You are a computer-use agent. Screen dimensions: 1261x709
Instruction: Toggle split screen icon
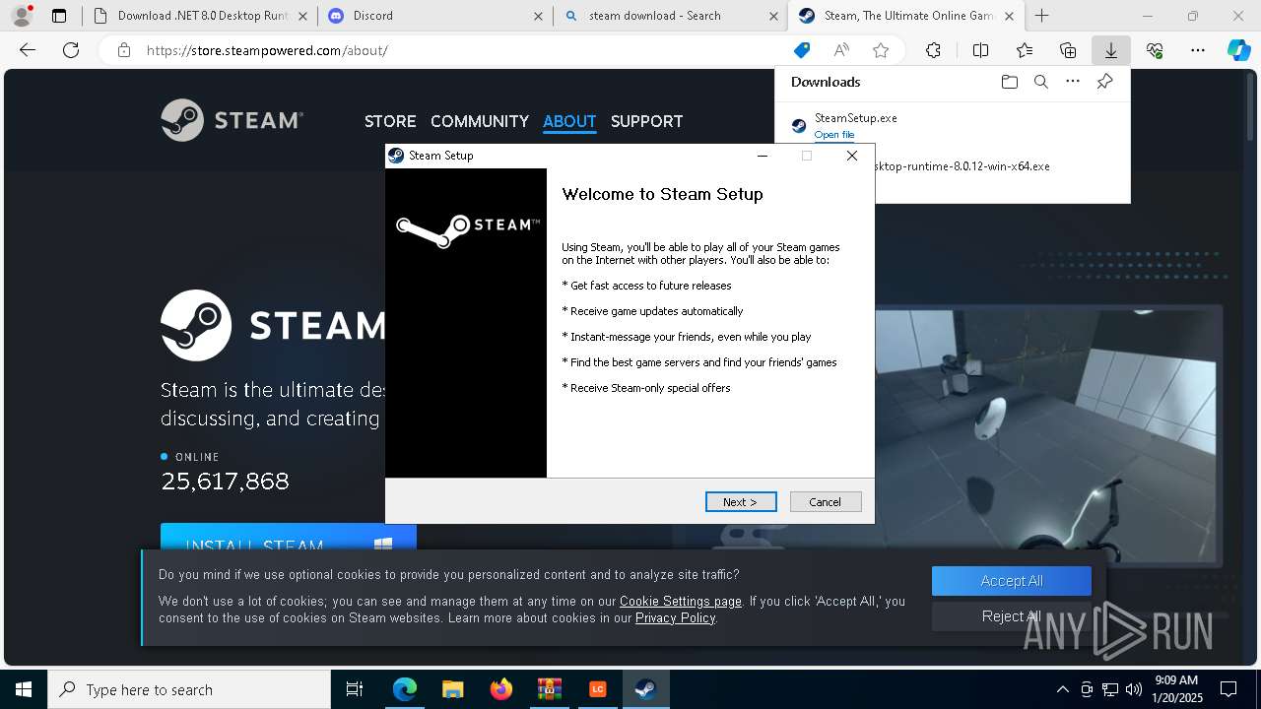(980, 50)
